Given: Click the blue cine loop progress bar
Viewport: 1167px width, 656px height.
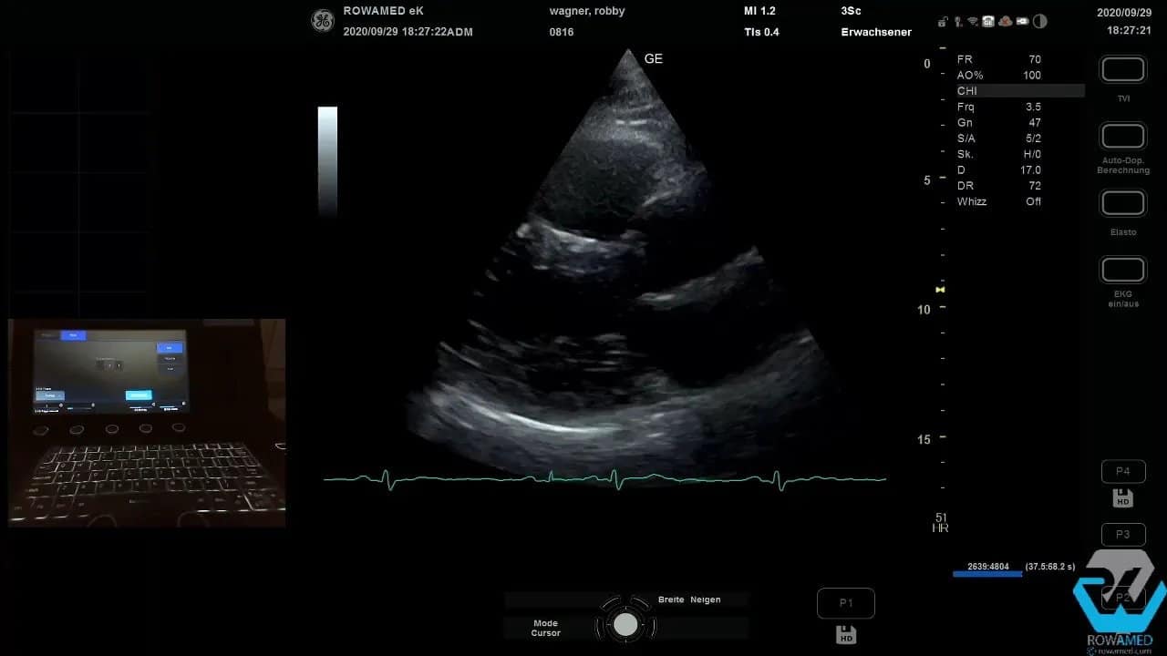Looking at the screenshot, I should pyautogui.click(x=987, y=574).
